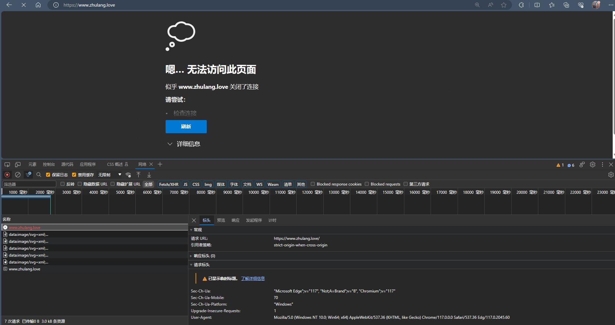
Task: Close the request details pane
Action: pyautogui.click(x=194, y=220)
